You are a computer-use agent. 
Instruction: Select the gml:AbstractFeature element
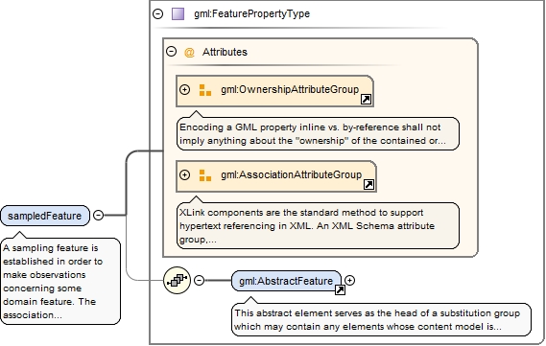coord(286,281)
